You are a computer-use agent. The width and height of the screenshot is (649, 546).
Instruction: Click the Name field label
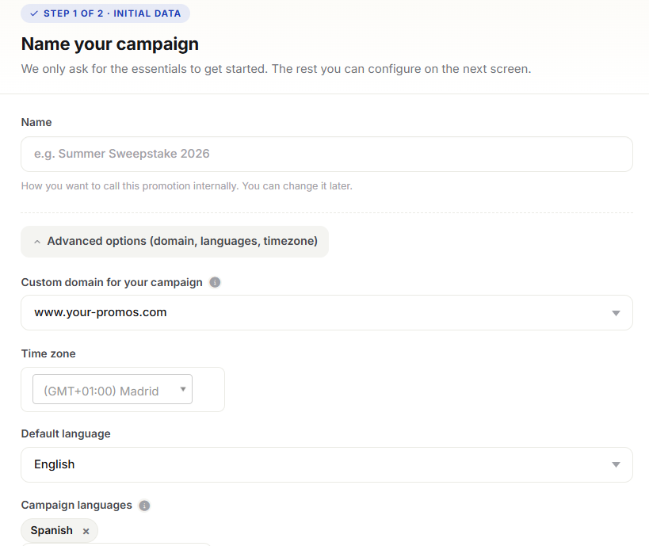point(36,122)
